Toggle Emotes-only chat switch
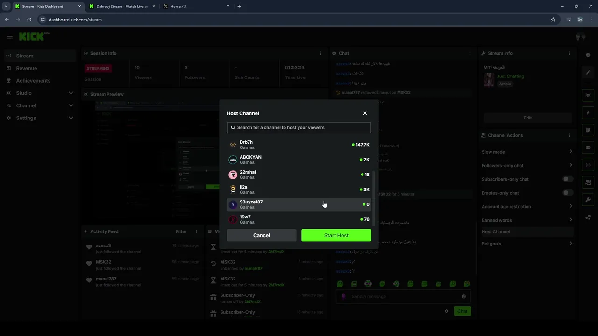The height and width of the screenshot is (336, 598). point(568,193)
